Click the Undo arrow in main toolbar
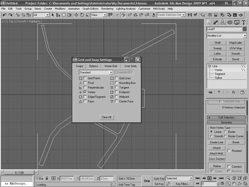Screen dimensions: 249x187 4,15
